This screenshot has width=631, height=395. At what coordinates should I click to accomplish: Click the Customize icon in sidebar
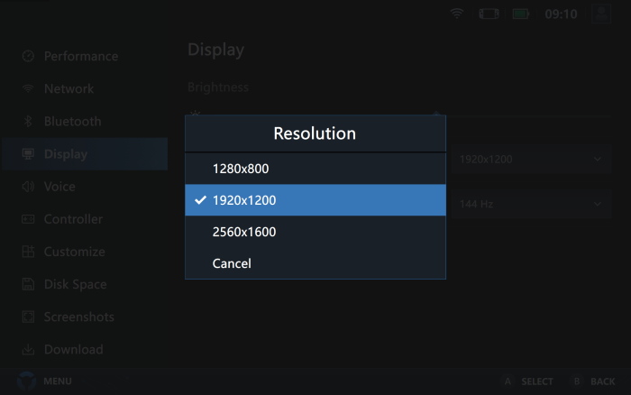point(28,252)
